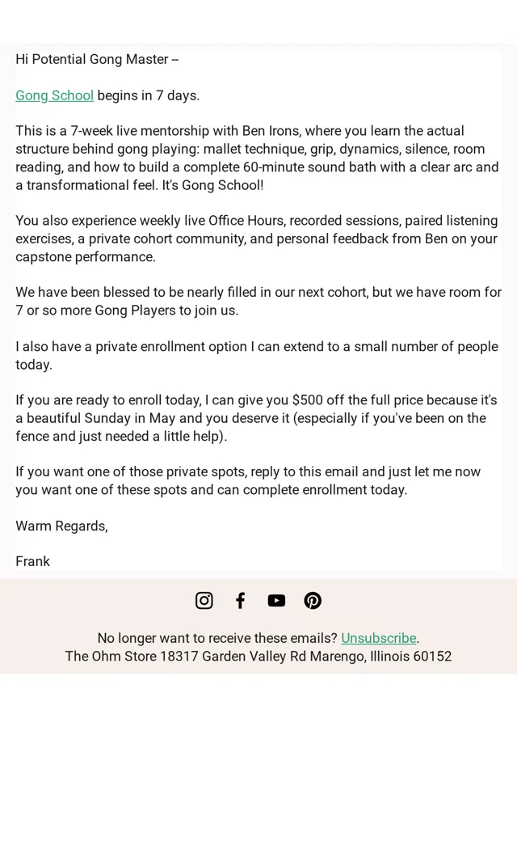This screenshot has height=841, width=517.
Task: Open the Instagram icon in the footer
Action: 204,600
